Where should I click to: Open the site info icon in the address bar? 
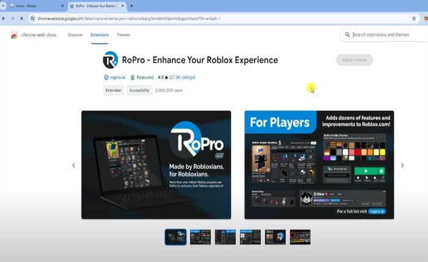(32, 18)
